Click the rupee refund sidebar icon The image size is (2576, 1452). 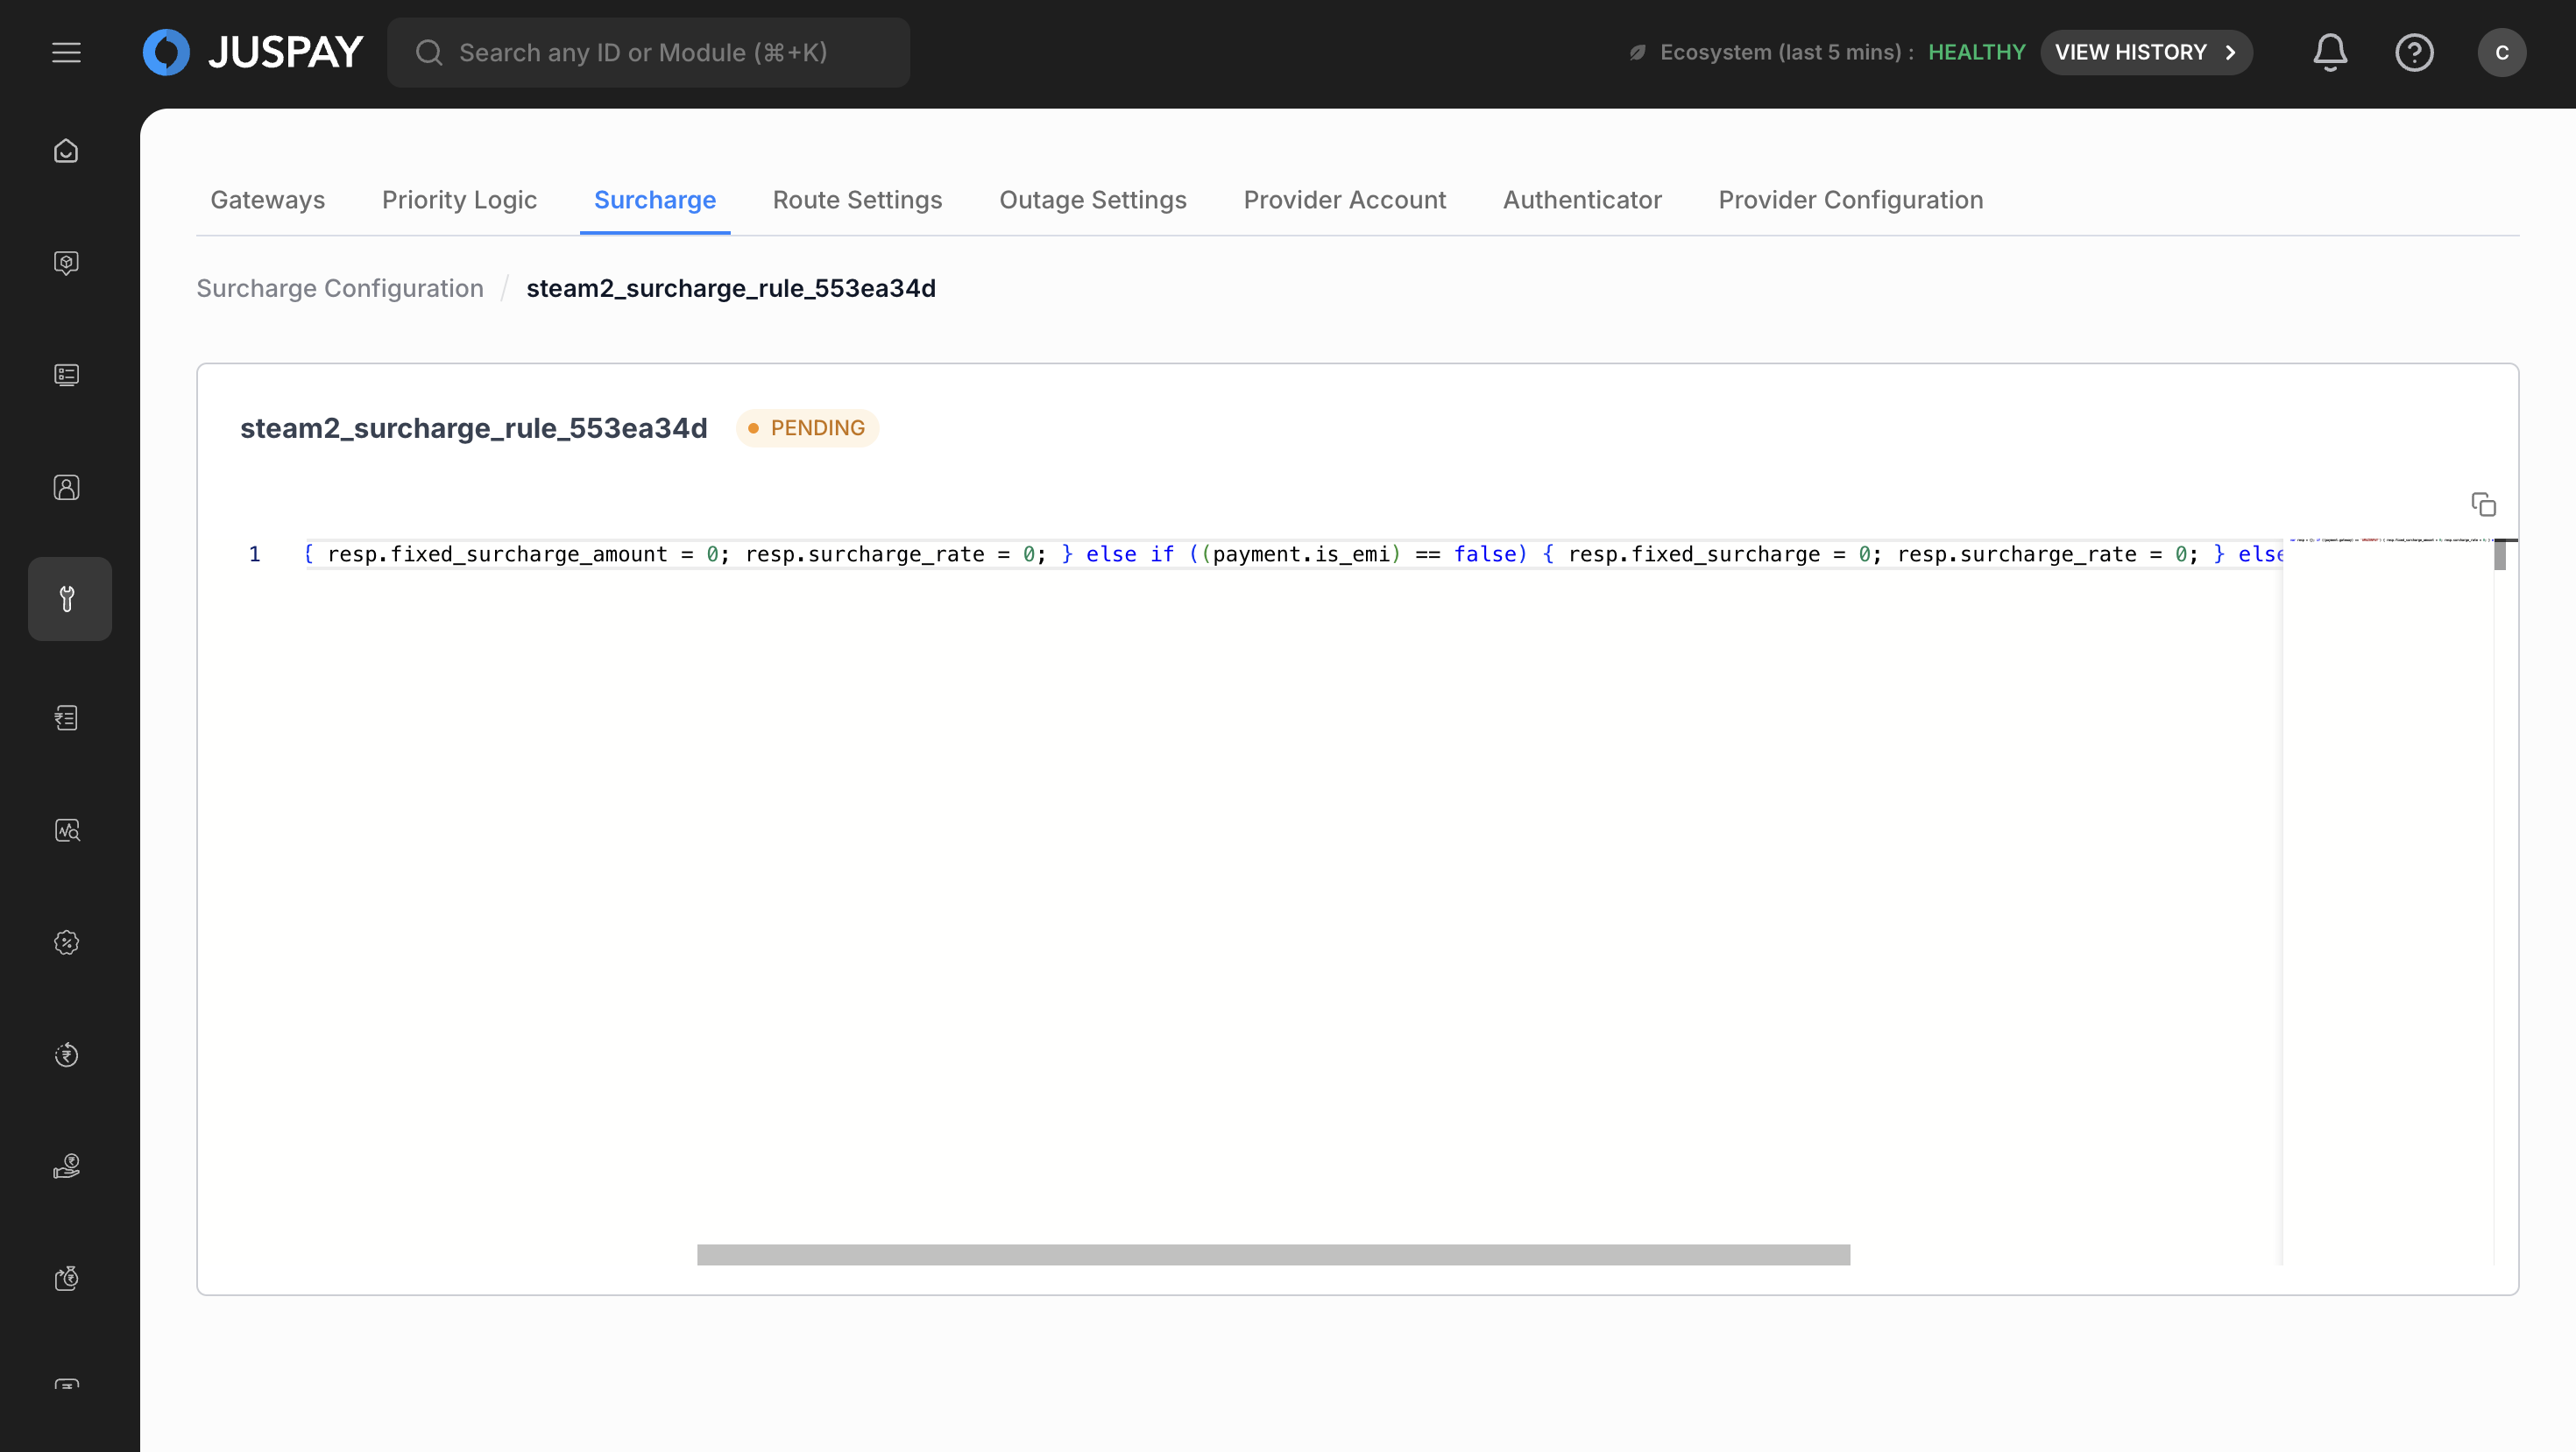pyautogui.click(x=66, y=1054)
